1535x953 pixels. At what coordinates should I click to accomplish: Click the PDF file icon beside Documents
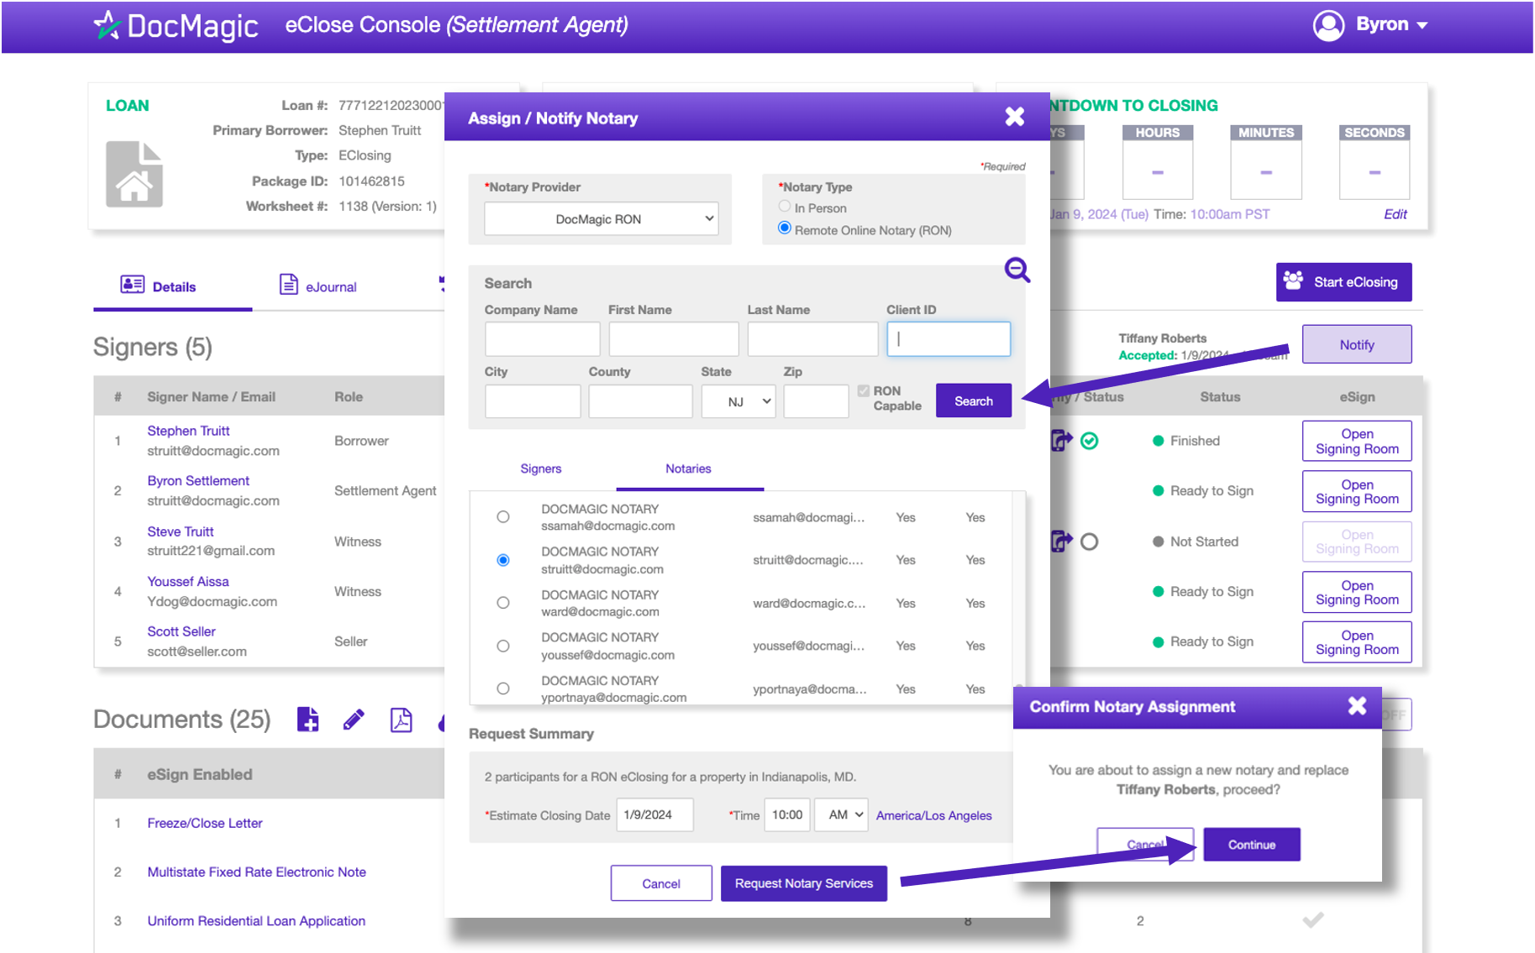401,720
